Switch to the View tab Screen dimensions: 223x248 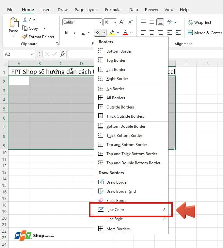click(169, 10)
